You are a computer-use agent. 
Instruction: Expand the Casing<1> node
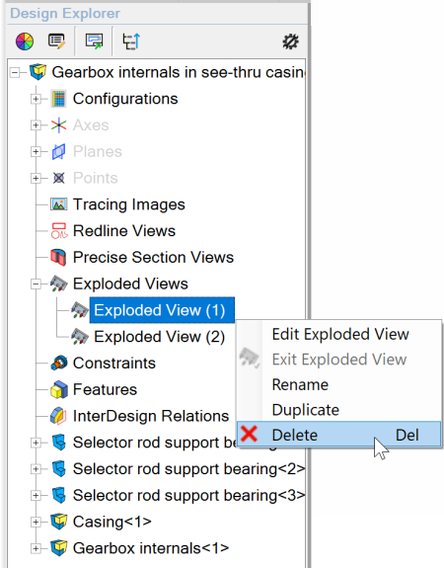pyautogui.click(x=36, y=522)
